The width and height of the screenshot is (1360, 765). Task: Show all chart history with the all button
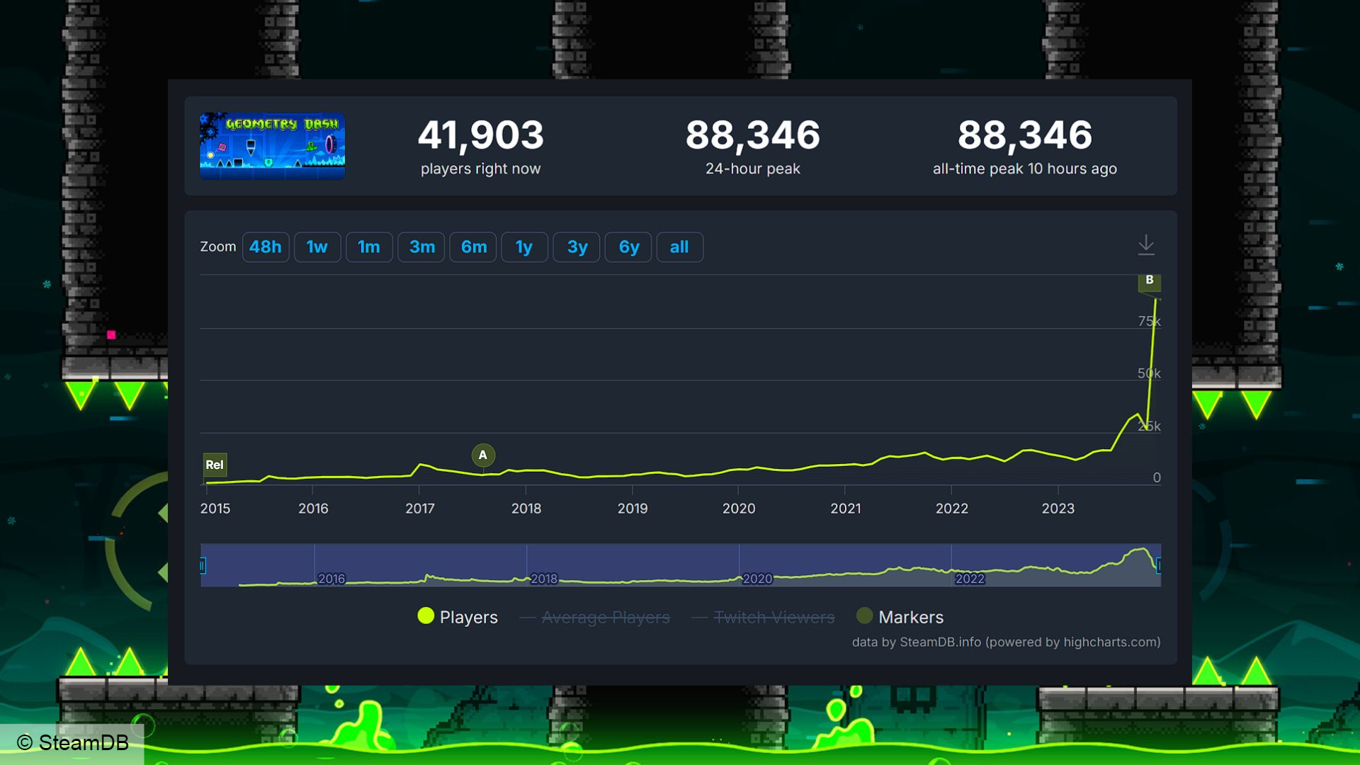680,247
